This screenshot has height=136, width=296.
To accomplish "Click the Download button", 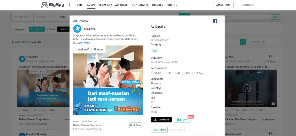I will coord(161,120).
